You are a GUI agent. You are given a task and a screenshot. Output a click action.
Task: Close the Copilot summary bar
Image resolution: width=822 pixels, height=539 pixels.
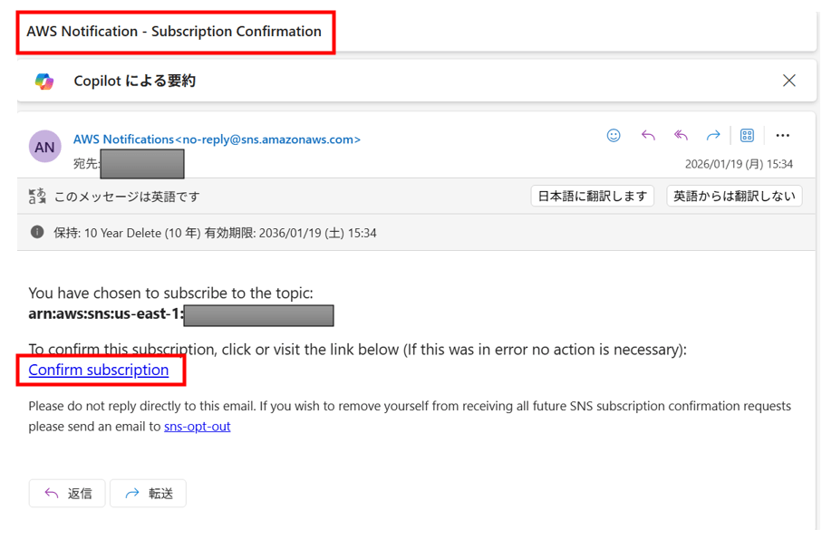pos(788,81)
